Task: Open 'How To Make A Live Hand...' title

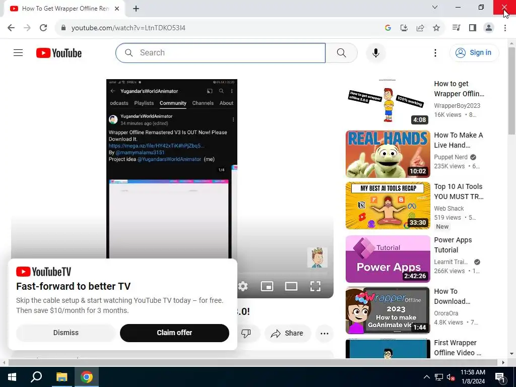Action: 459,140
